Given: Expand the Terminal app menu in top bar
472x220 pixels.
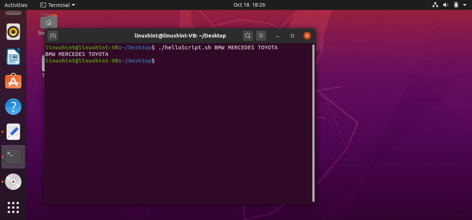Looking at the screenshot, I should pos(57,5).
